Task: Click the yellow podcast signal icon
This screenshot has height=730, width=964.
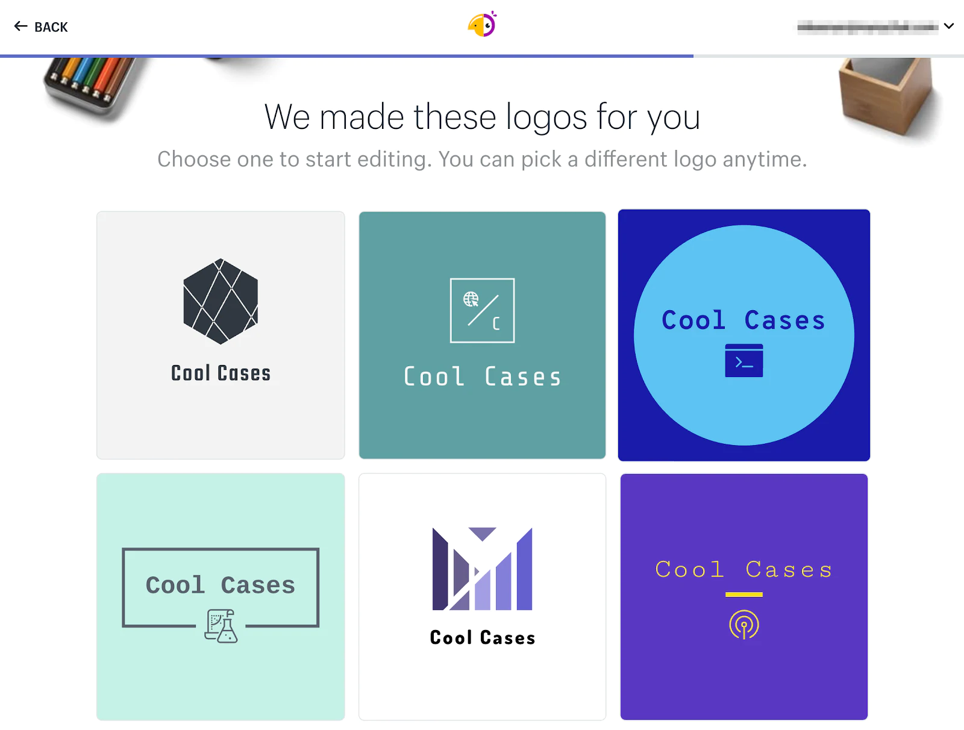Action: pos(744,625)
